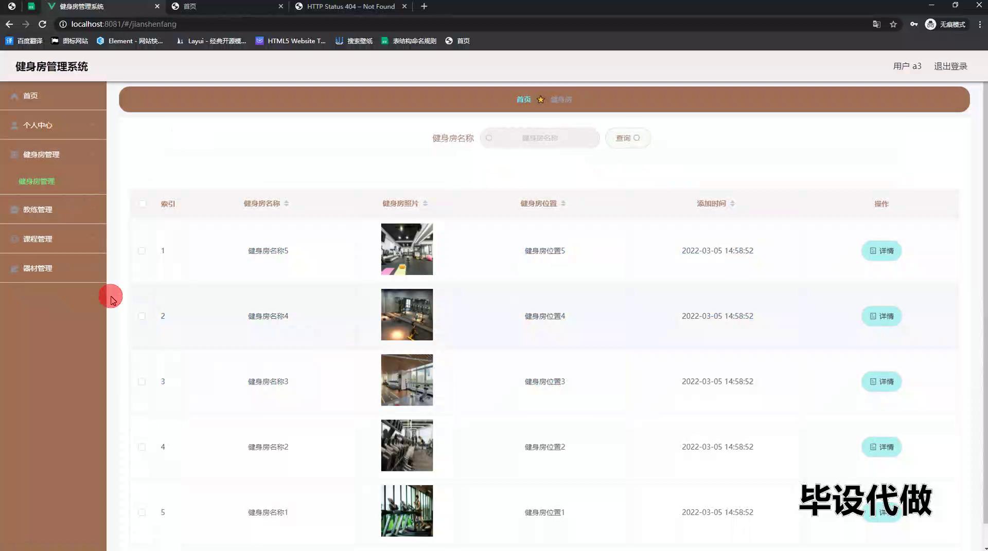988x551 pixels.
Task: Switch to the HTTP Status 404 tab
Action: (350, 6)
